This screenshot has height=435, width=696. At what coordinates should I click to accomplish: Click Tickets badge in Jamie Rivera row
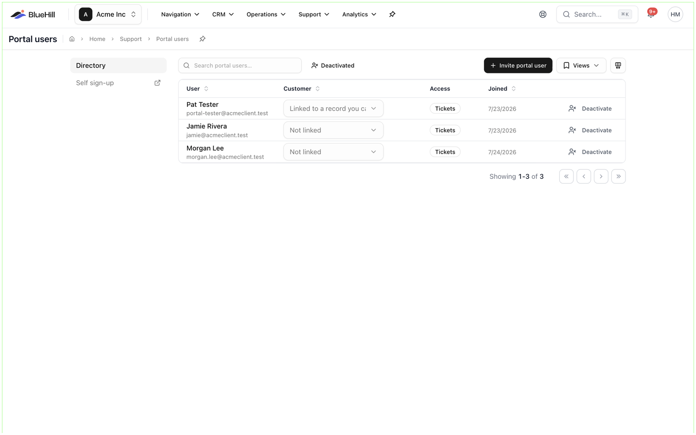point(445,130)
